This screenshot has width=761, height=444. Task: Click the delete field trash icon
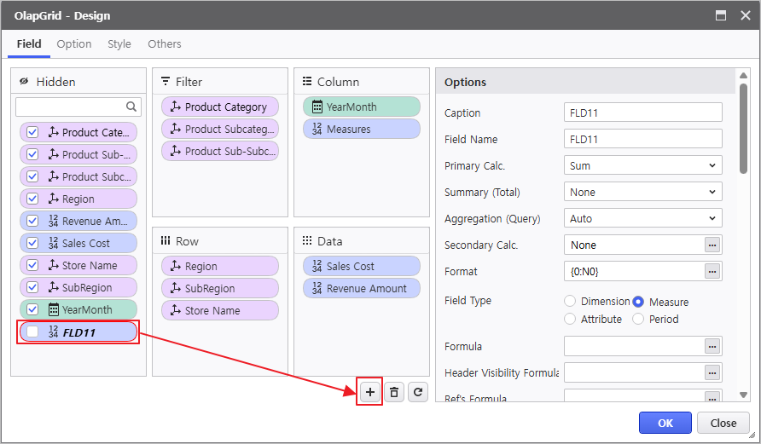(x=393, y=392)
